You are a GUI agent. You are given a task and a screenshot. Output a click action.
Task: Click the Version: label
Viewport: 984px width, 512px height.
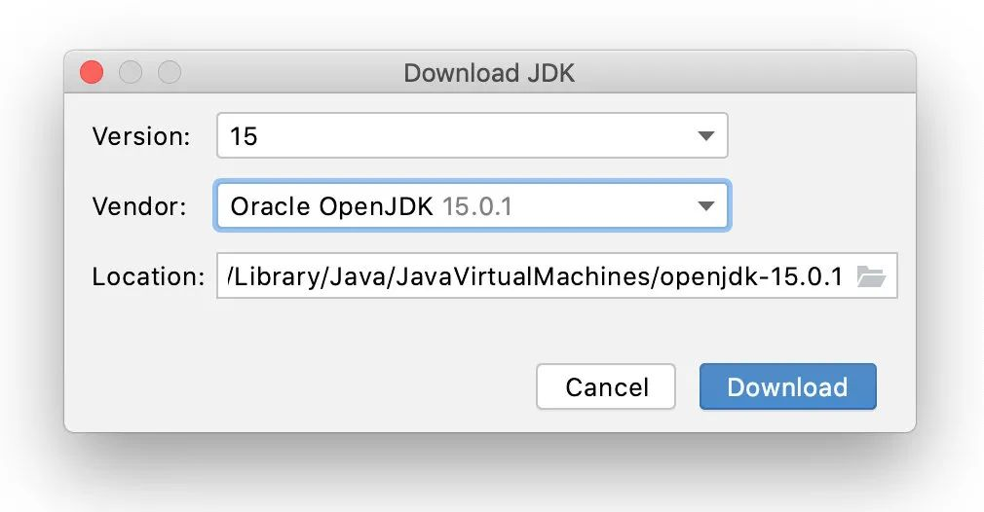(141, 136)
